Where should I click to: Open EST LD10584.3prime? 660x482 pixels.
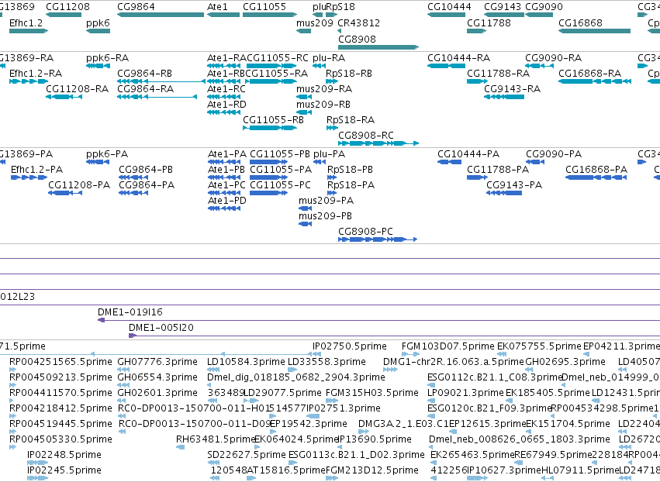214,370
